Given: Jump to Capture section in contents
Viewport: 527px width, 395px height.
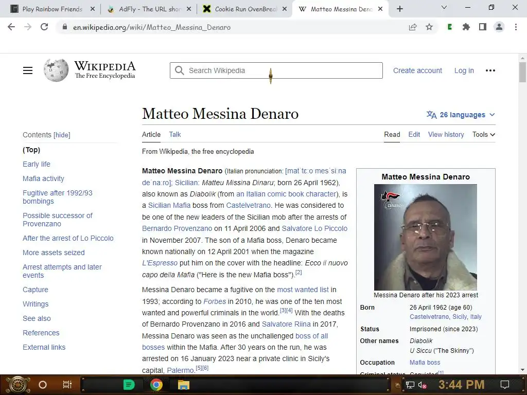Looking at the screenshot, I should point(36,290).
